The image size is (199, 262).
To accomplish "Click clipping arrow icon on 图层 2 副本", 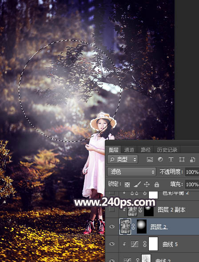I will pos(124,210).
